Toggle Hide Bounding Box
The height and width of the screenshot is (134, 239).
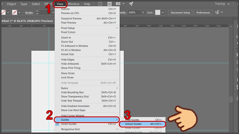pos(87,92)
